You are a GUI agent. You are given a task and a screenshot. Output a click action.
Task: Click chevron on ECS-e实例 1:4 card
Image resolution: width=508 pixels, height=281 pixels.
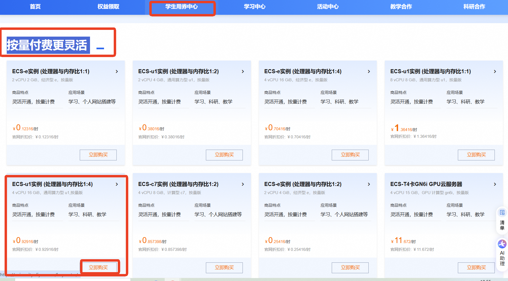click(x=369, y=72)
